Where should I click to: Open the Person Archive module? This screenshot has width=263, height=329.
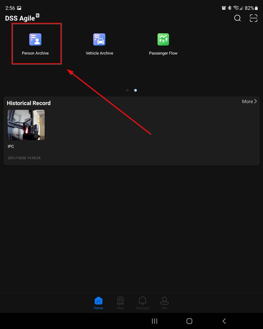[x=35, y=44]
